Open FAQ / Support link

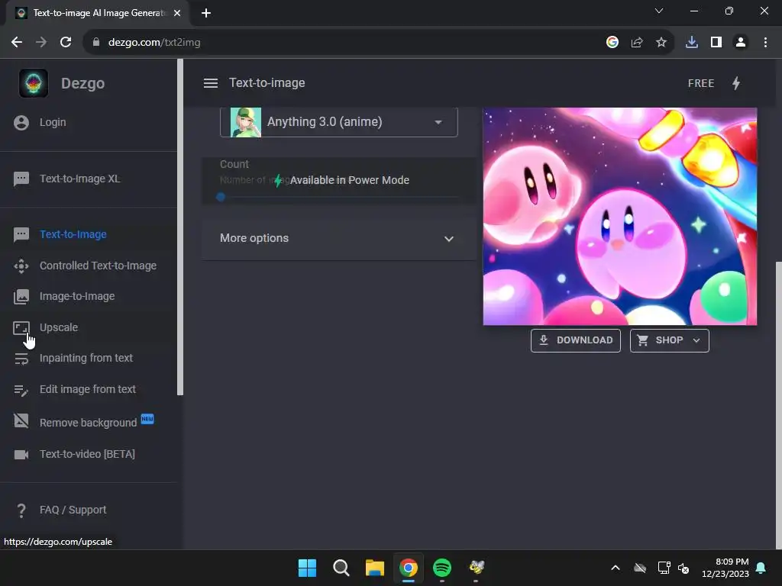point(73,510)
